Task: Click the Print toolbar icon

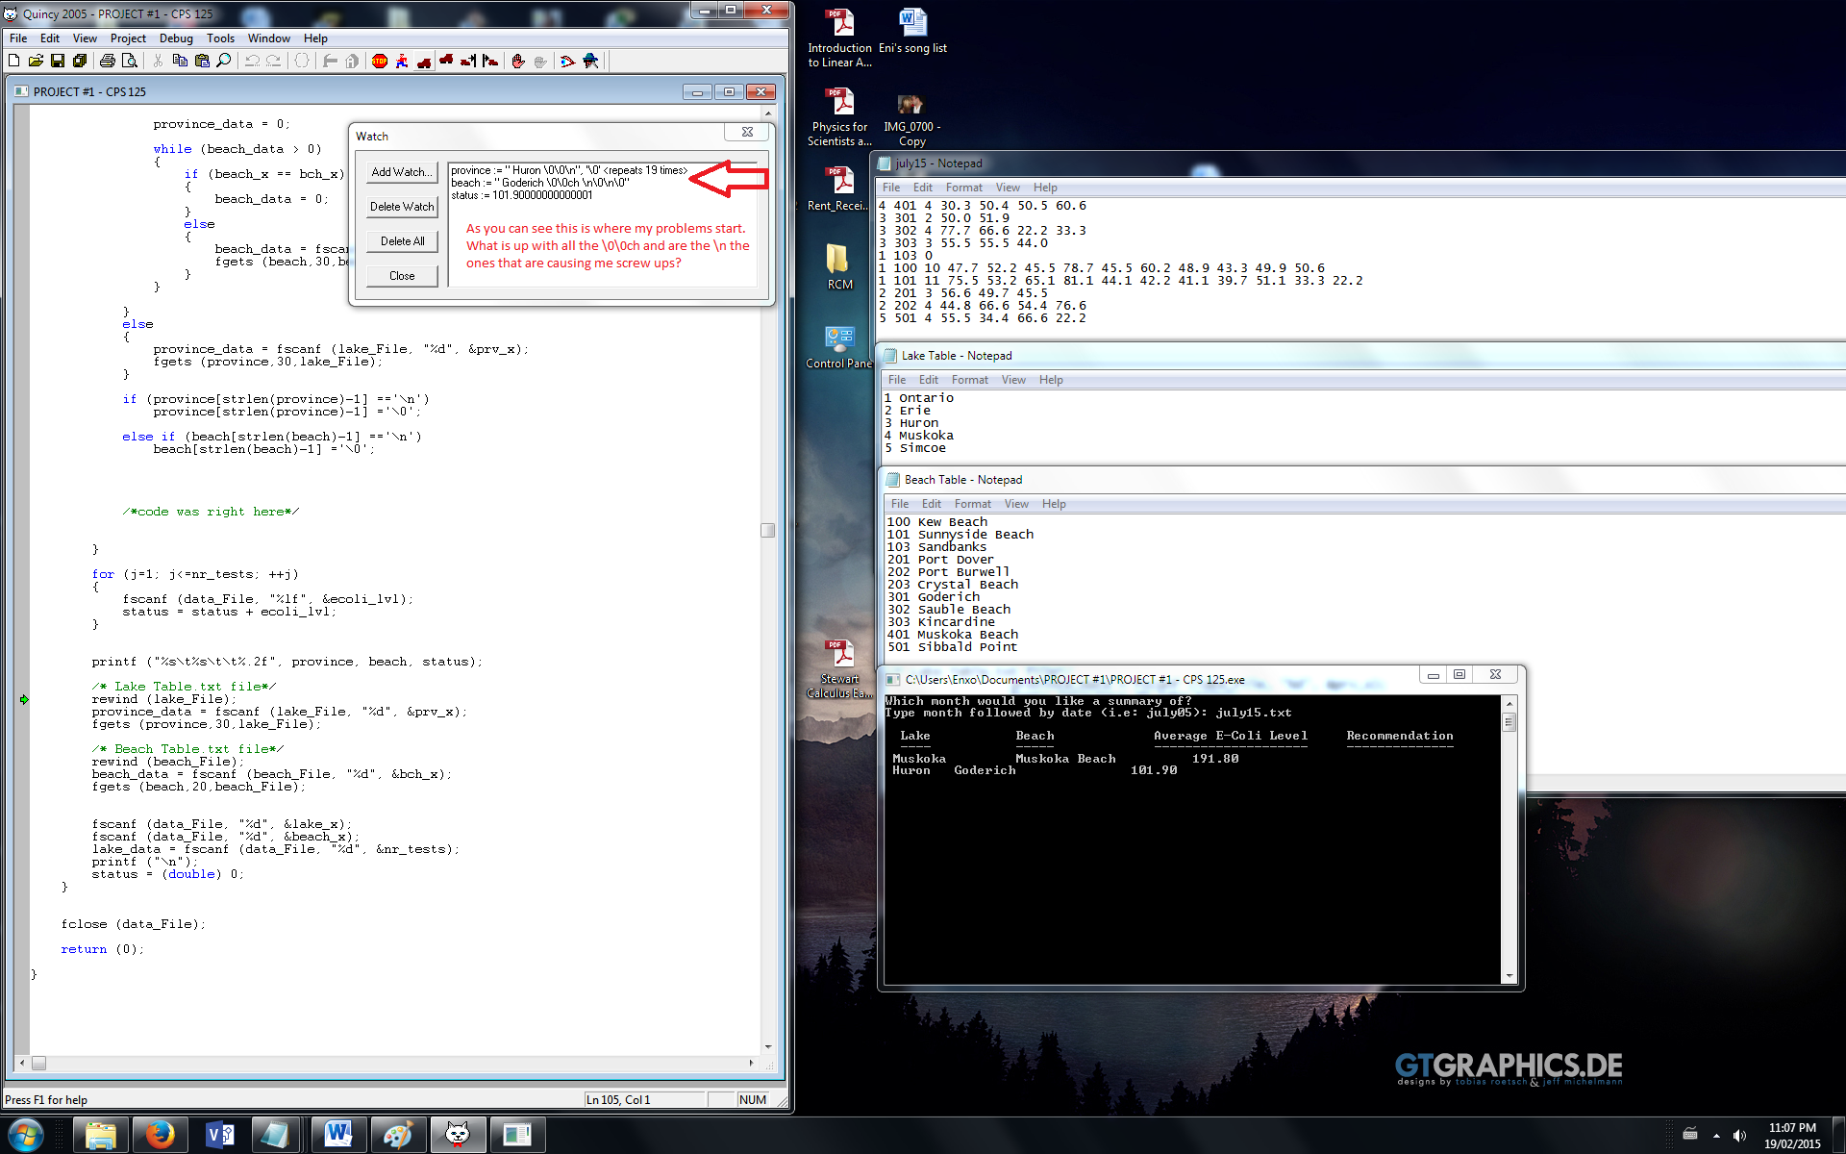Action: click(107, 61)
